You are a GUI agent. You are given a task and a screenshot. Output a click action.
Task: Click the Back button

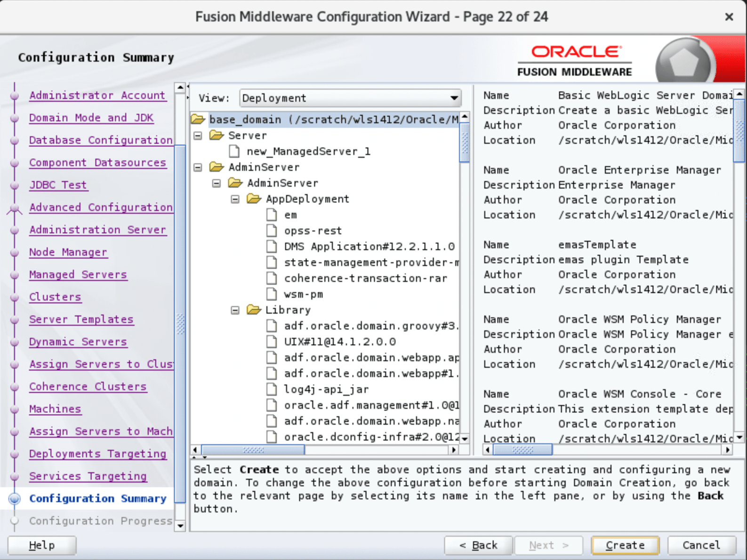coord(478,545)
